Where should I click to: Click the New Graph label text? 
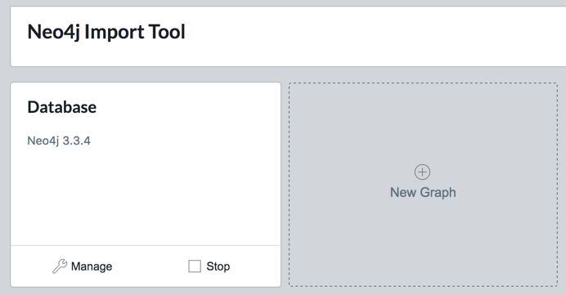(x=423, y=192)
